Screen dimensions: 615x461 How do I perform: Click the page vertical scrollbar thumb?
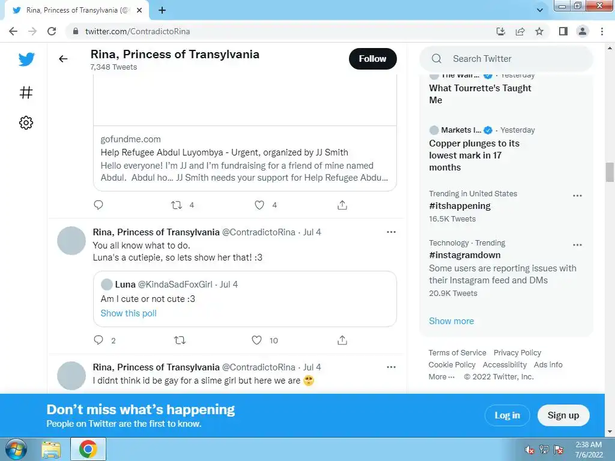pos(610,172)
